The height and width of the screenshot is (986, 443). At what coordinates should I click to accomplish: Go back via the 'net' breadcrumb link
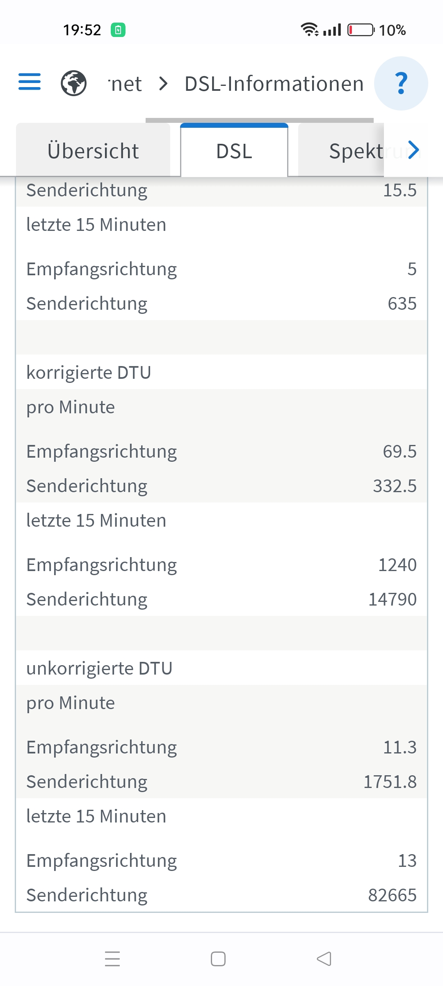(126, 84)
